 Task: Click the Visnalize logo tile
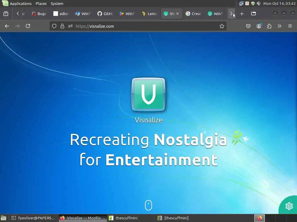point(148,95)
